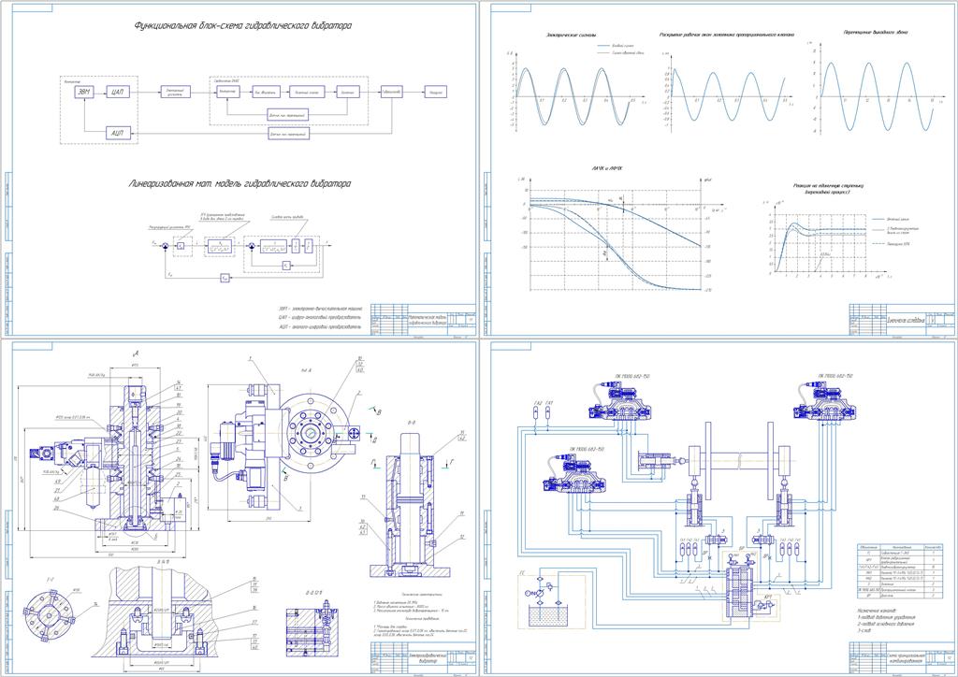Click the 'АЦП' block in the controller box
Image resolution: width=958 pixels, height=677 pixels.
(117, 133)
